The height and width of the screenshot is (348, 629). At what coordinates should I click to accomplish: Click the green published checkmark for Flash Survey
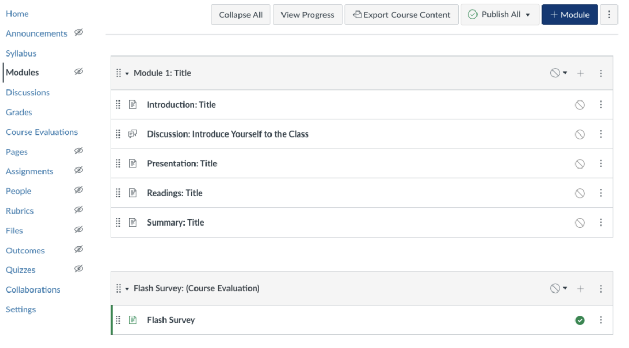click(x=579, y=320)
